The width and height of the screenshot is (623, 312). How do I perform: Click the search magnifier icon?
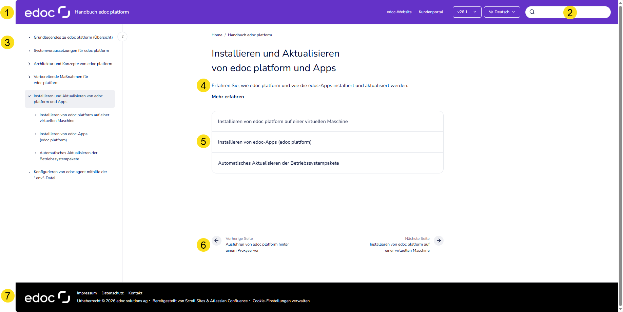pos(532,12)
